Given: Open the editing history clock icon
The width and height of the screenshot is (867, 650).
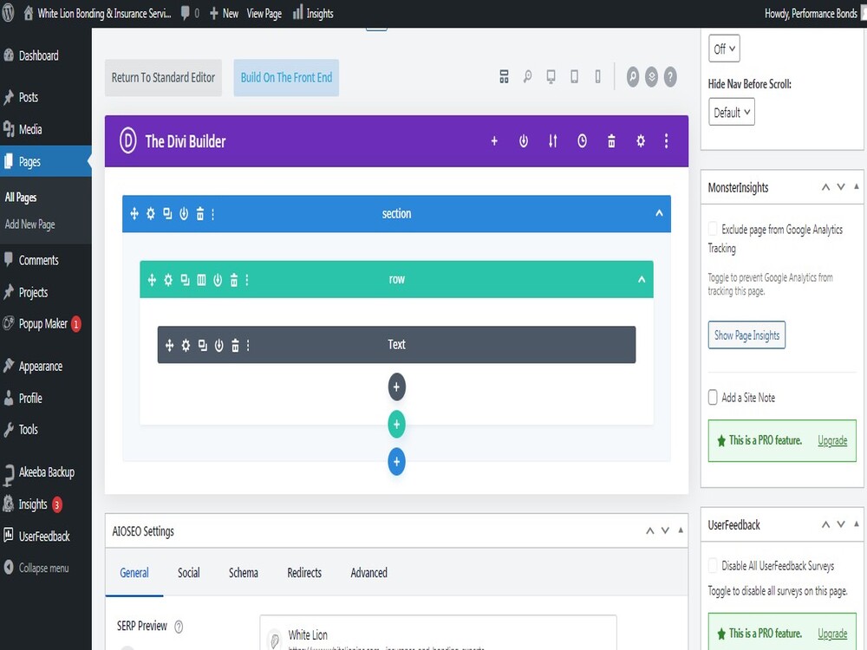Looking at the screenshot, I should pos(582,140).
